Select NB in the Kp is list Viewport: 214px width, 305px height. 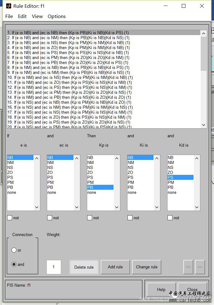point(100,157)
